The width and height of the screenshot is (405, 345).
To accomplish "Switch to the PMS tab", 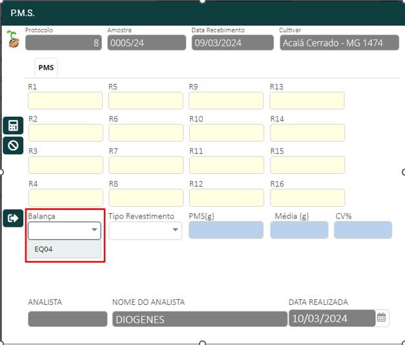I will tap(46, 67).
